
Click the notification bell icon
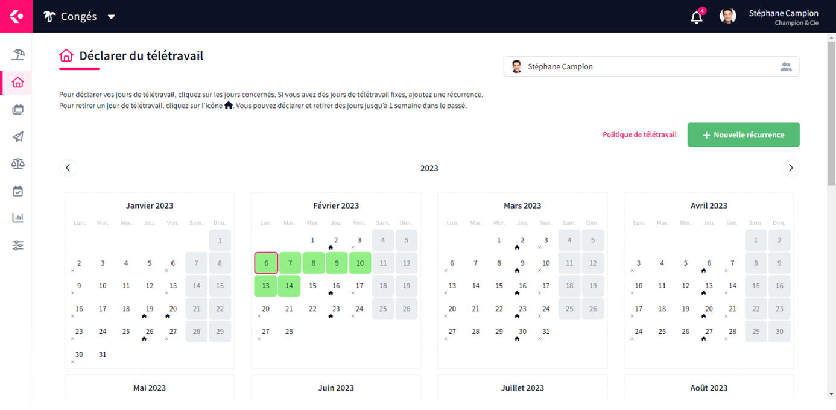tap(697, 17)
